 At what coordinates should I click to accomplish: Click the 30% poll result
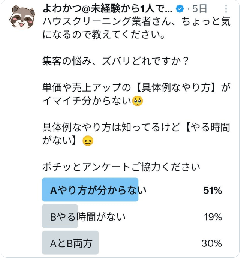click(x=213, y=243)
